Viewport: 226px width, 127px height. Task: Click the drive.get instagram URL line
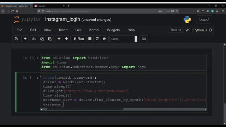coord(86,91)
